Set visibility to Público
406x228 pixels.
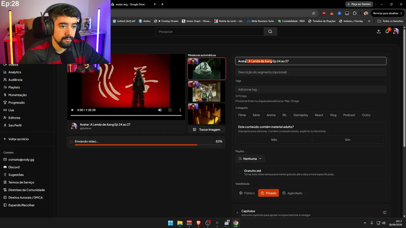tap(247, 193)
